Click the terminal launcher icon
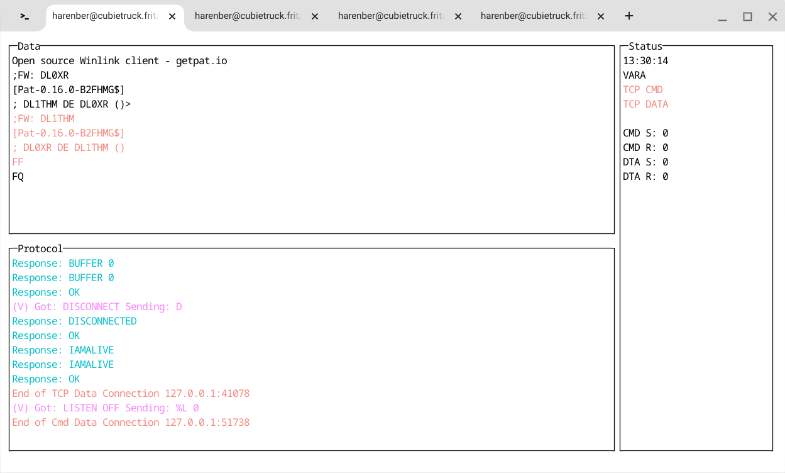Image resolution: width=785 pixels, height=473 pixels. [23, 16]
